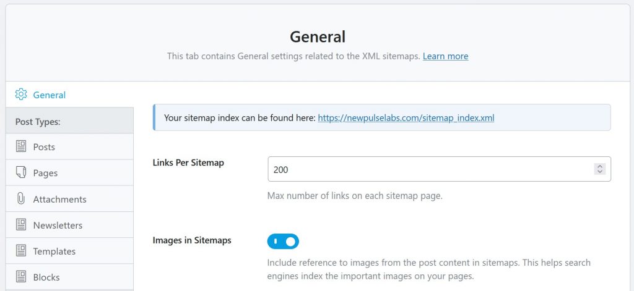Decrease Links Per Sitemap with down arrow

click(x=600, y=172)
